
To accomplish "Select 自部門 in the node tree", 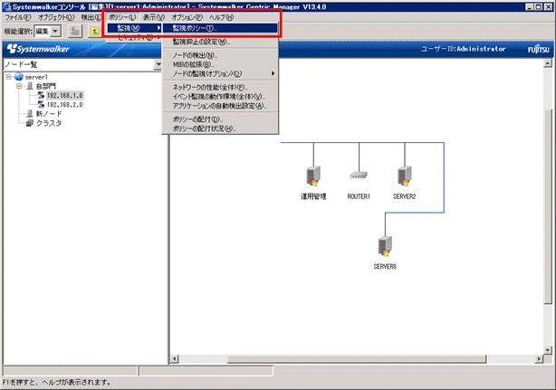I will tap(46, 86).
